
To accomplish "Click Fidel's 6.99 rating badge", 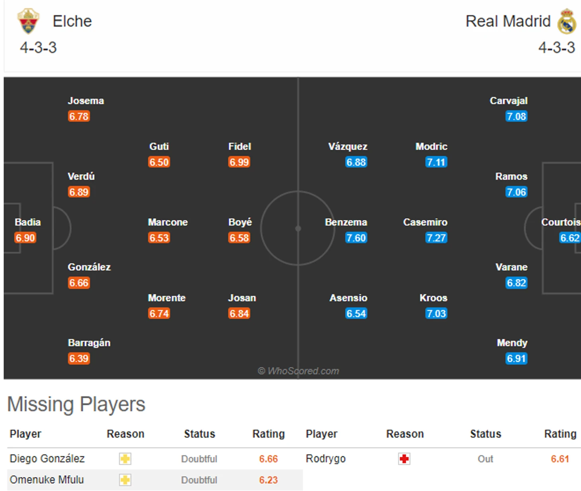I will (x=239, y=162).
